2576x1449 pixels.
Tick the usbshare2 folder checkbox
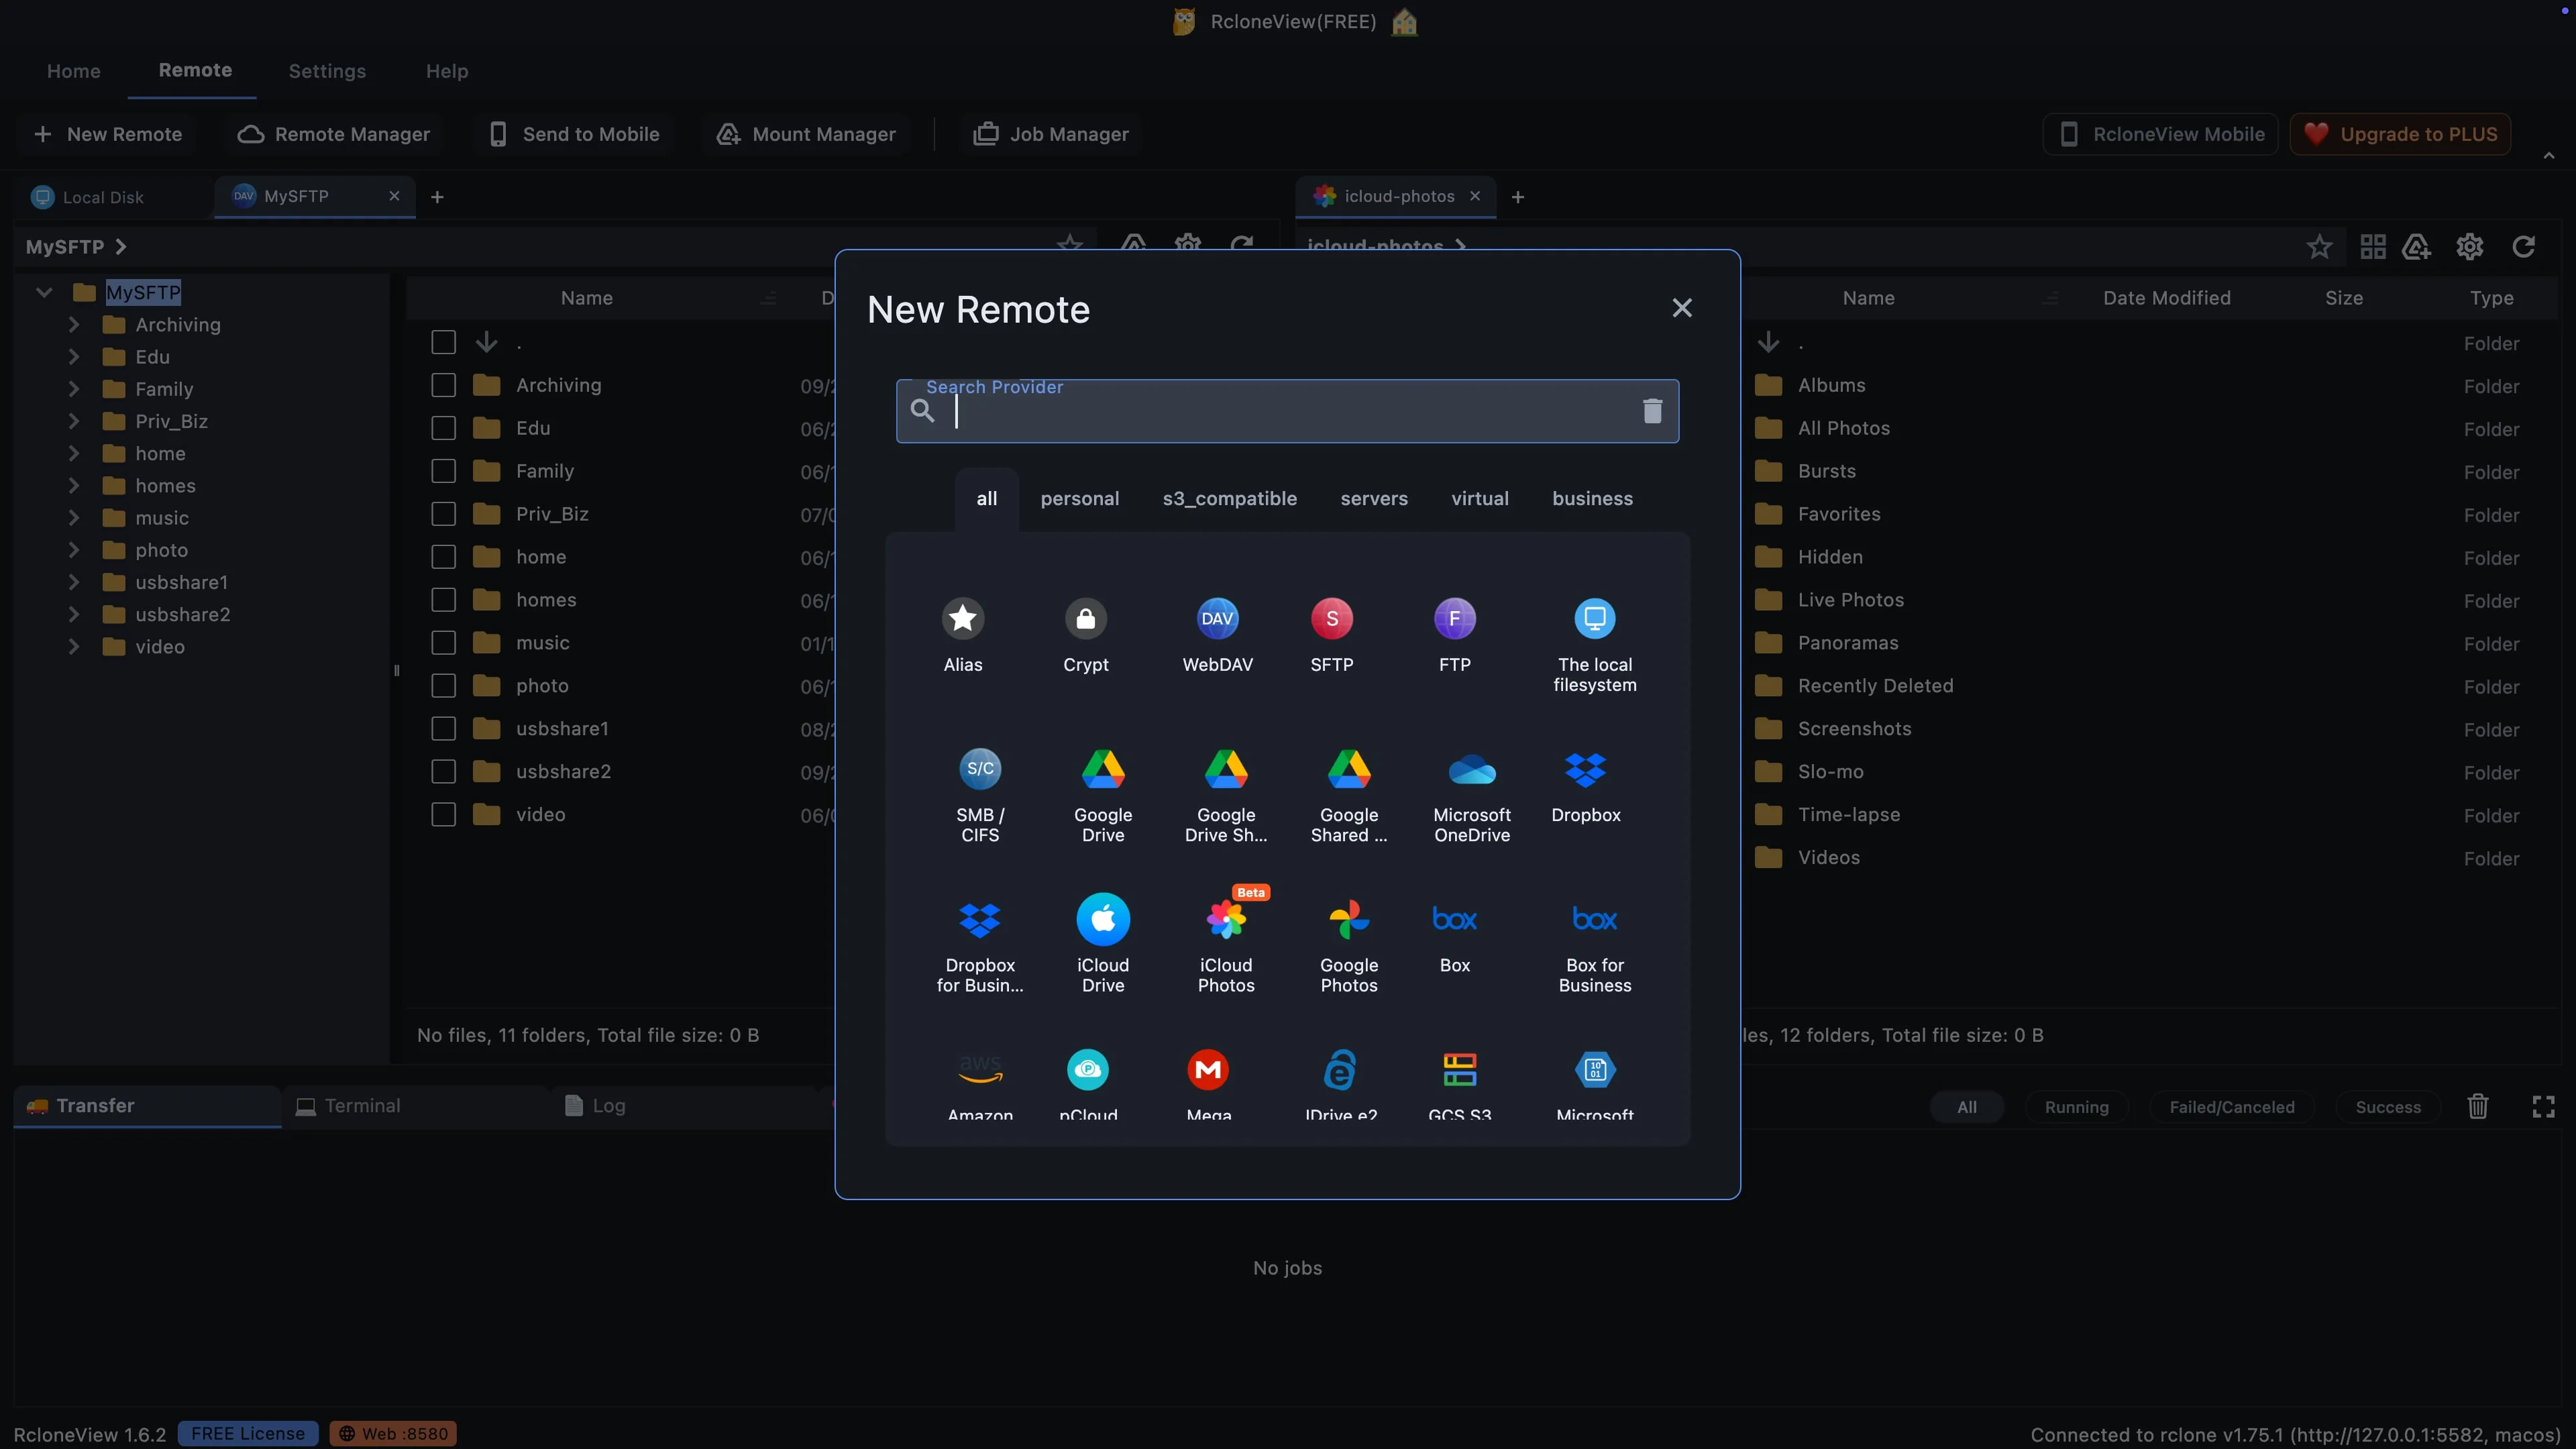pyautogui.click(x=443, y=773)
